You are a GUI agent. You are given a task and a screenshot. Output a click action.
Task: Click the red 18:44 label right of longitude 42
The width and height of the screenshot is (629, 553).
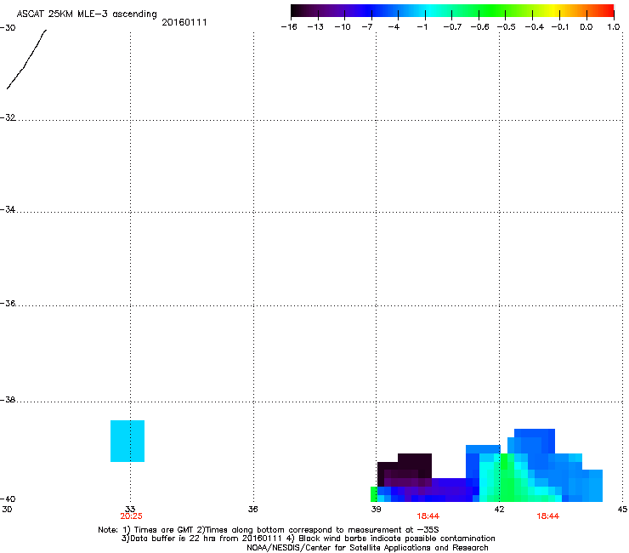click(548, 516)
